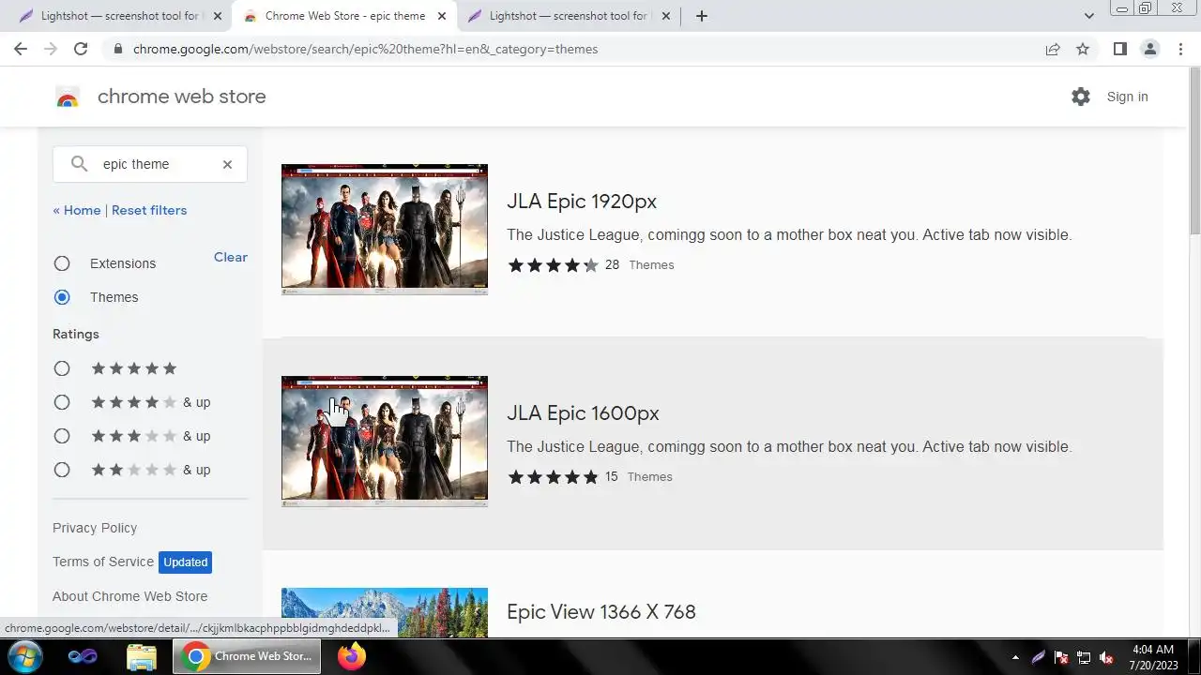The height and width of the screenshot is (675, 1201).
Task: Switch to the third Lightshot tab
Action: (x=569, y=16)
